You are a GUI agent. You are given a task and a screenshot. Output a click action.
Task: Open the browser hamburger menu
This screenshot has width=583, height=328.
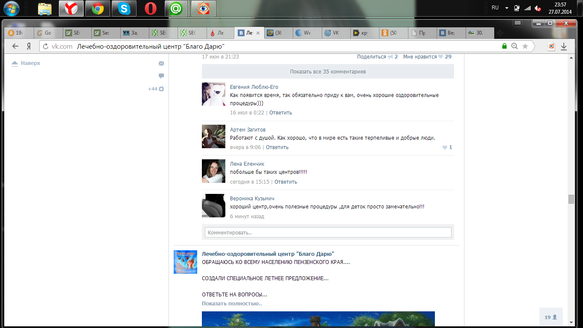(x=518, y=22)
